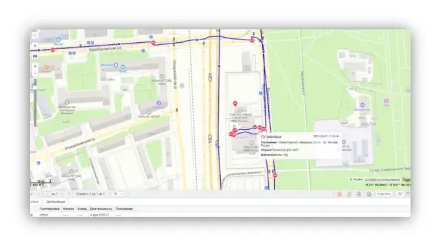Click the Положение column header
Viewport: 443px width, 246px height.
point(124,209)
